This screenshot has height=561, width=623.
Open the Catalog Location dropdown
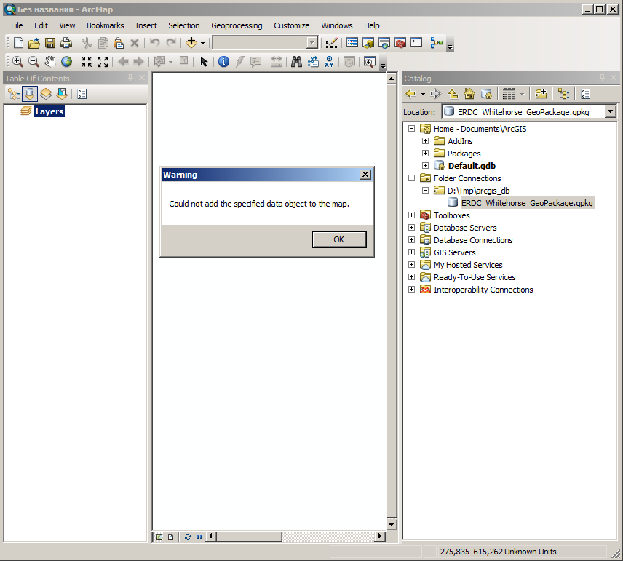[610, 112]
